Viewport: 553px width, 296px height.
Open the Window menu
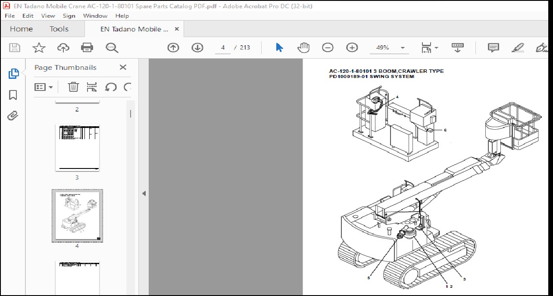[x=95, y=16]
